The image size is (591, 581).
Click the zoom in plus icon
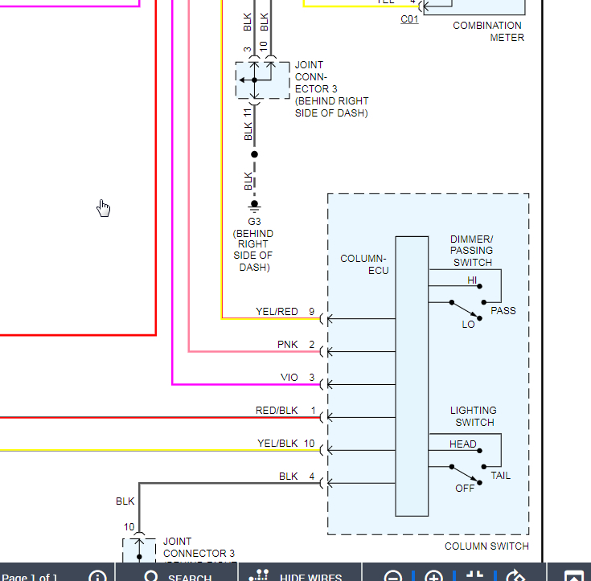[x=433, y=576]
